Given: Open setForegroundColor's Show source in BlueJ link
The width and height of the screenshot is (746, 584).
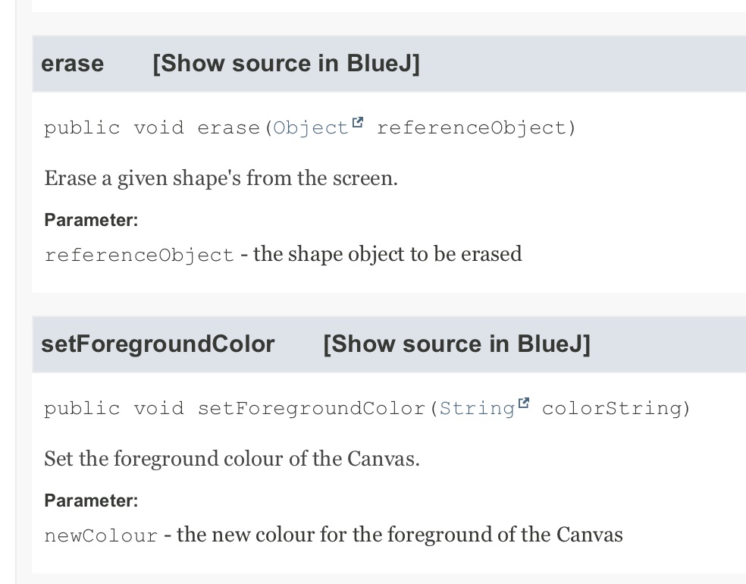Looking at the screenshot, I should click(456, 344).
